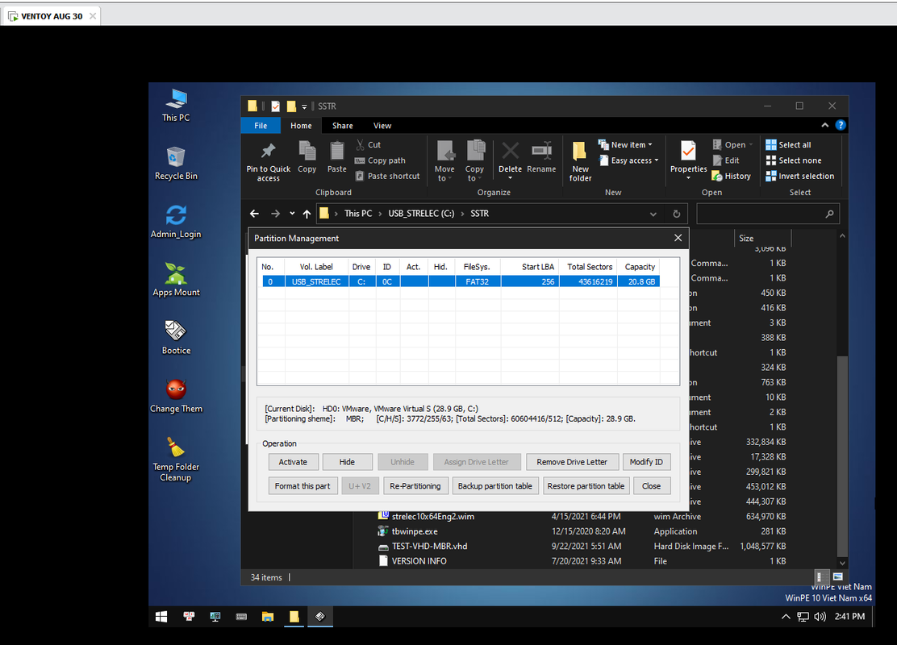Click the Rename ribbon icon
This screenshot has width=897, height=645.
tap(541, 157)
